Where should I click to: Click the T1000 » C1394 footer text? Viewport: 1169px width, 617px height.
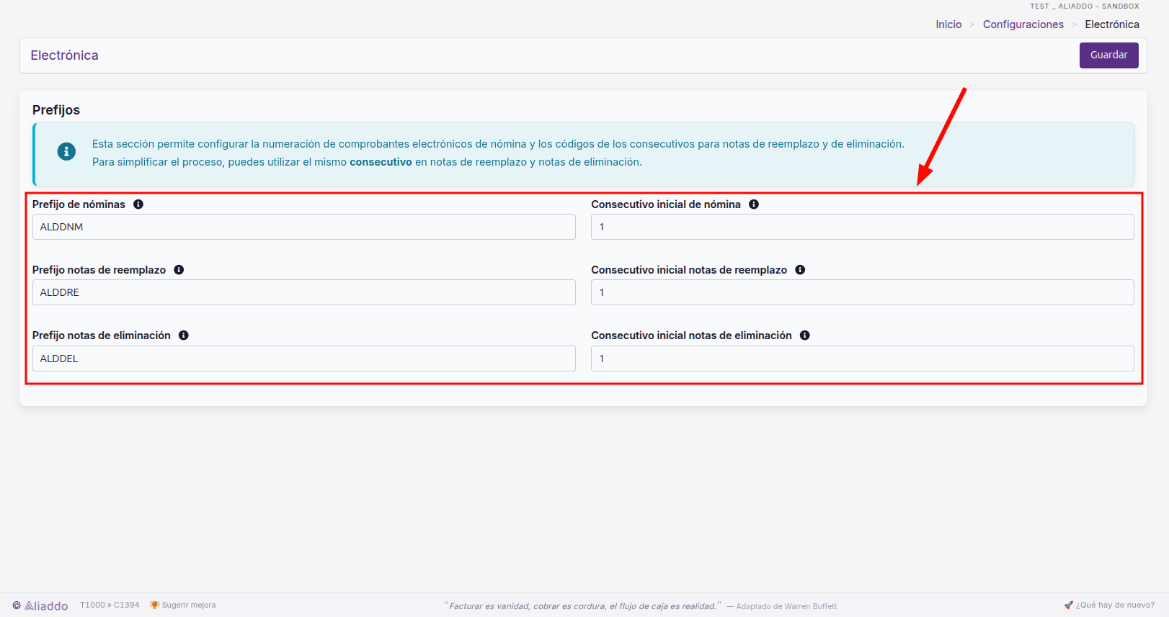click(x=110, y=605)
